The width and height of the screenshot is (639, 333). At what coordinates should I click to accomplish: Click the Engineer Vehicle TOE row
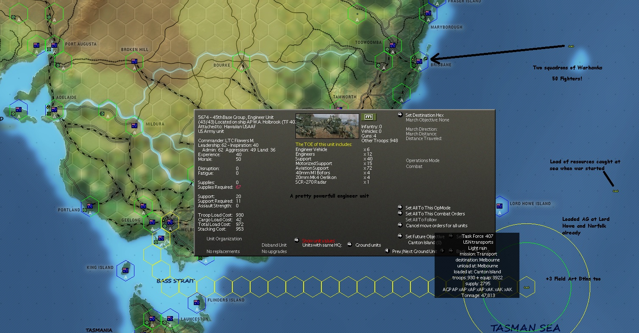(x=333, y=149)
